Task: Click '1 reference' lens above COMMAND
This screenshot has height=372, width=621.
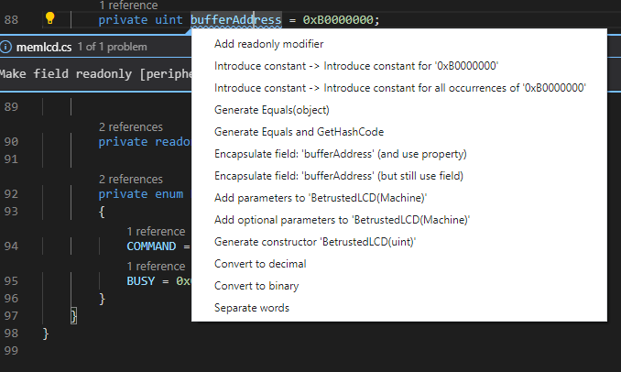Action: 156,232
